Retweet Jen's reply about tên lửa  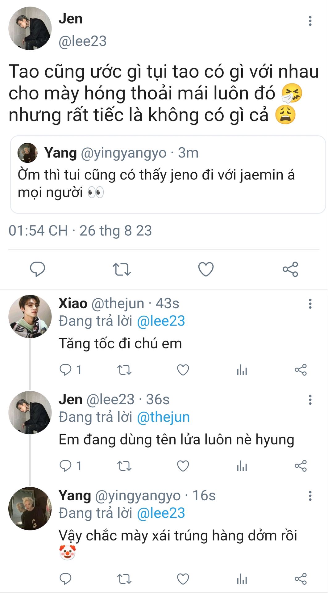pyautogui.click(x=124, y=466)
